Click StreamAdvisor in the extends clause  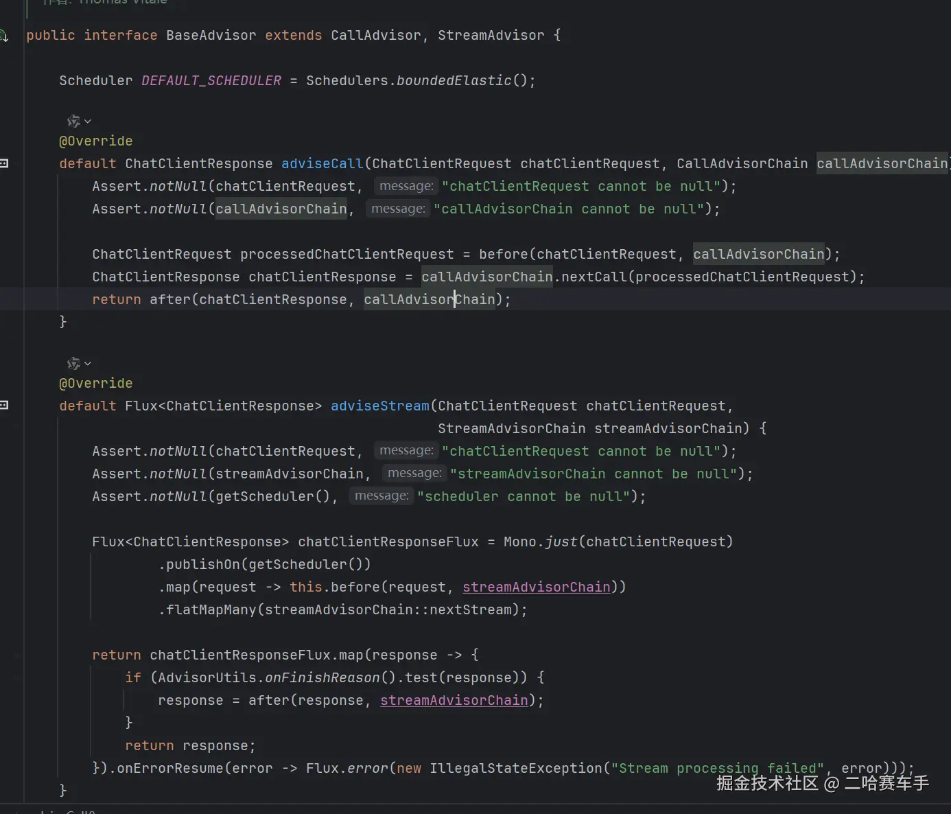[491, 35]
